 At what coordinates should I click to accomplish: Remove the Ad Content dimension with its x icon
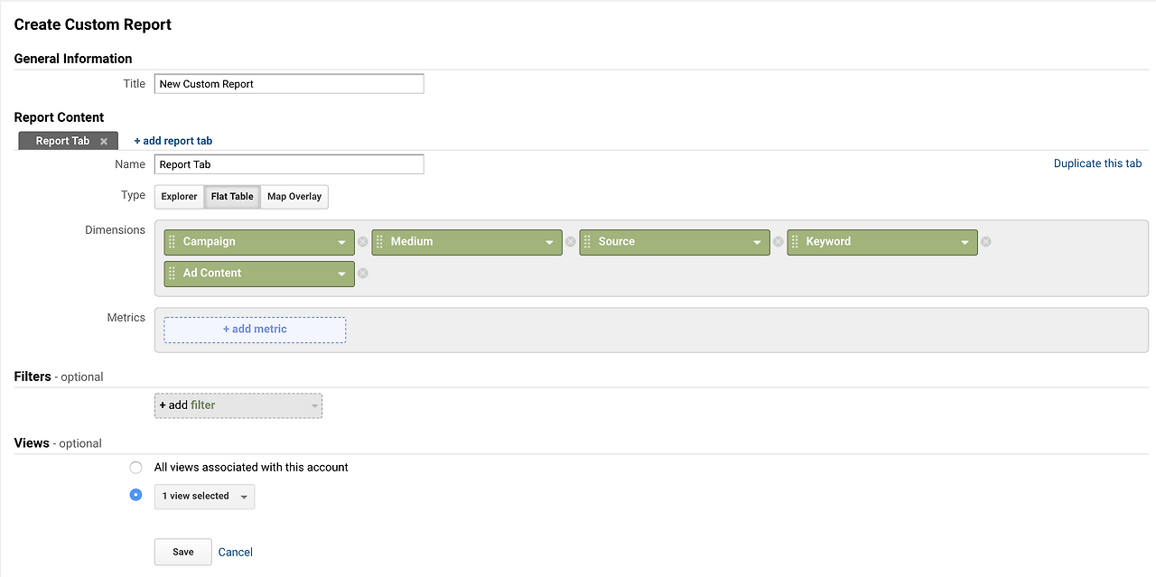pos(362,274)
